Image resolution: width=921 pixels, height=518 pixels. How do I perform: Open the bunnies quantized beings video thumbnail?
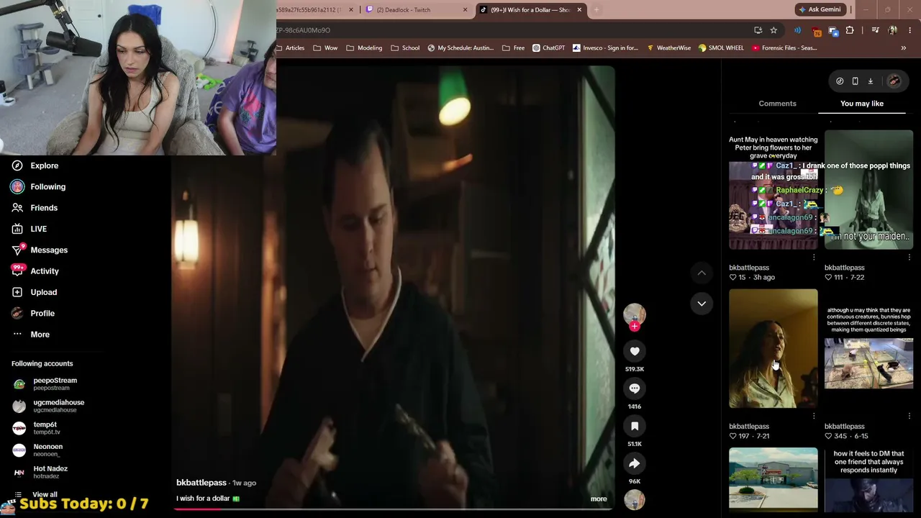[x=868, y=349]
